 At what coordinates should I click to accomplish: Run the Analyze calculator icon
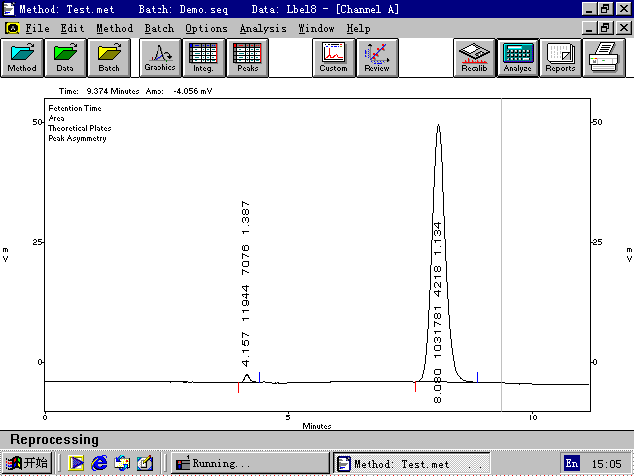pyautogui.click(x=517, y=58)
